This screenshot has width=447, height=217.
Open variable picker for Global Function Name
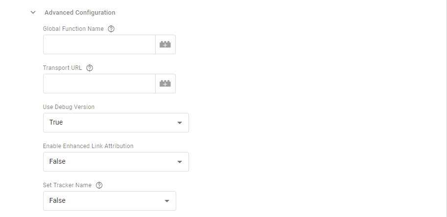point(165,44)
